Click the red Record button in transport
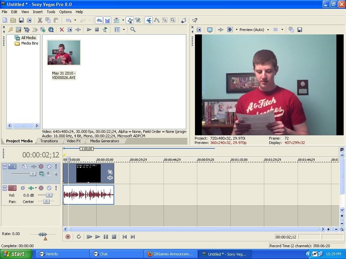Viewport: 346px width, 259px height. pyautogui.click(x=68, y=237)
